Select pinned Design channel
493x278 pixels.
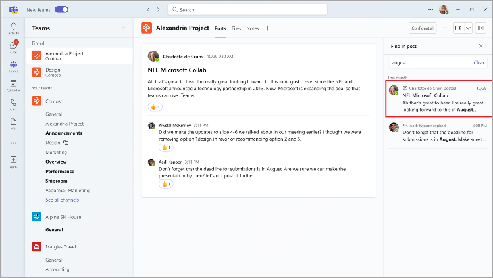coord(80,72)
